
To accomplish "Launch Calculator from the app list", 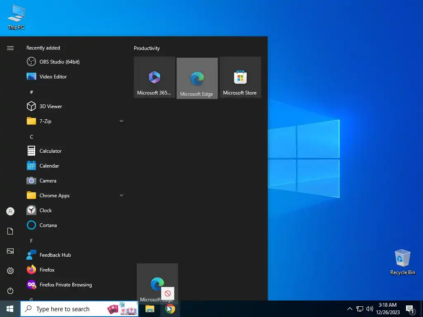I will coord(75,151).
